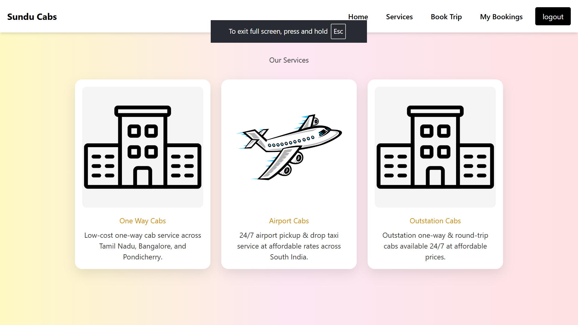View My Bookings in the navbar
The image size is (578, 325).
point(501,17)
